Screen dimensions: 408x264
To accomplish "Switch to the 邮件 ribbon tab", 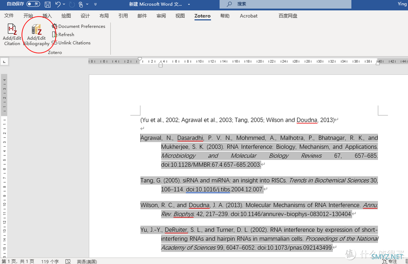I will tap(142, 15).
